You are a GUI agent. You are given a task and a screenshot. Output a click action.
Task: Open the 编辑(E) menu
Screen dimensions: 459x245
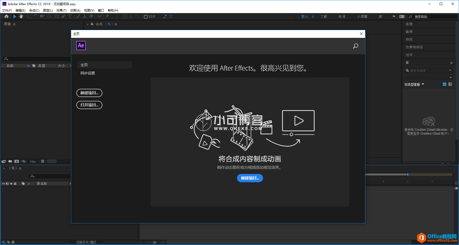click(20, 10)
